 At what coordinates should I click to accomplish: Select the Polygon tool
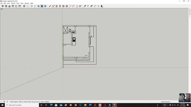coord(67,6)
